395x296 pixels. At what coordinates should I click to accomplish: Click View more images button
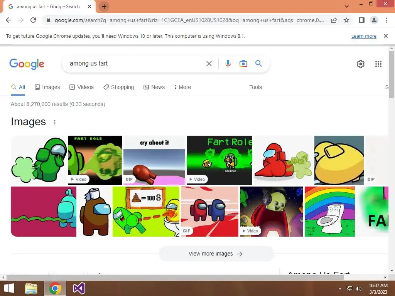216,254
